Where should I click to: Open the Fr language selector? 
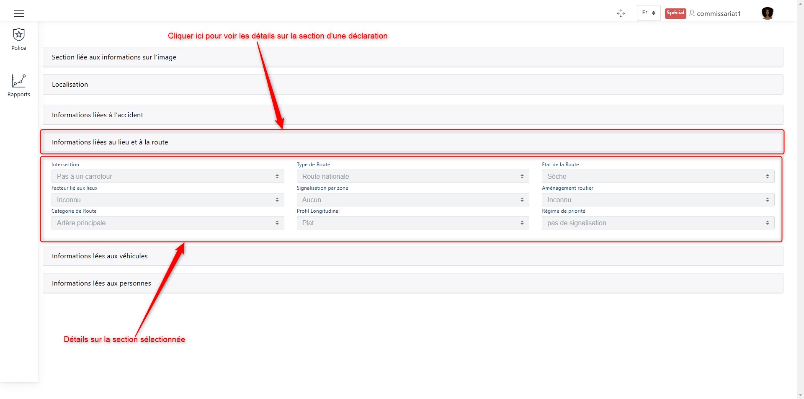point(649,13)
